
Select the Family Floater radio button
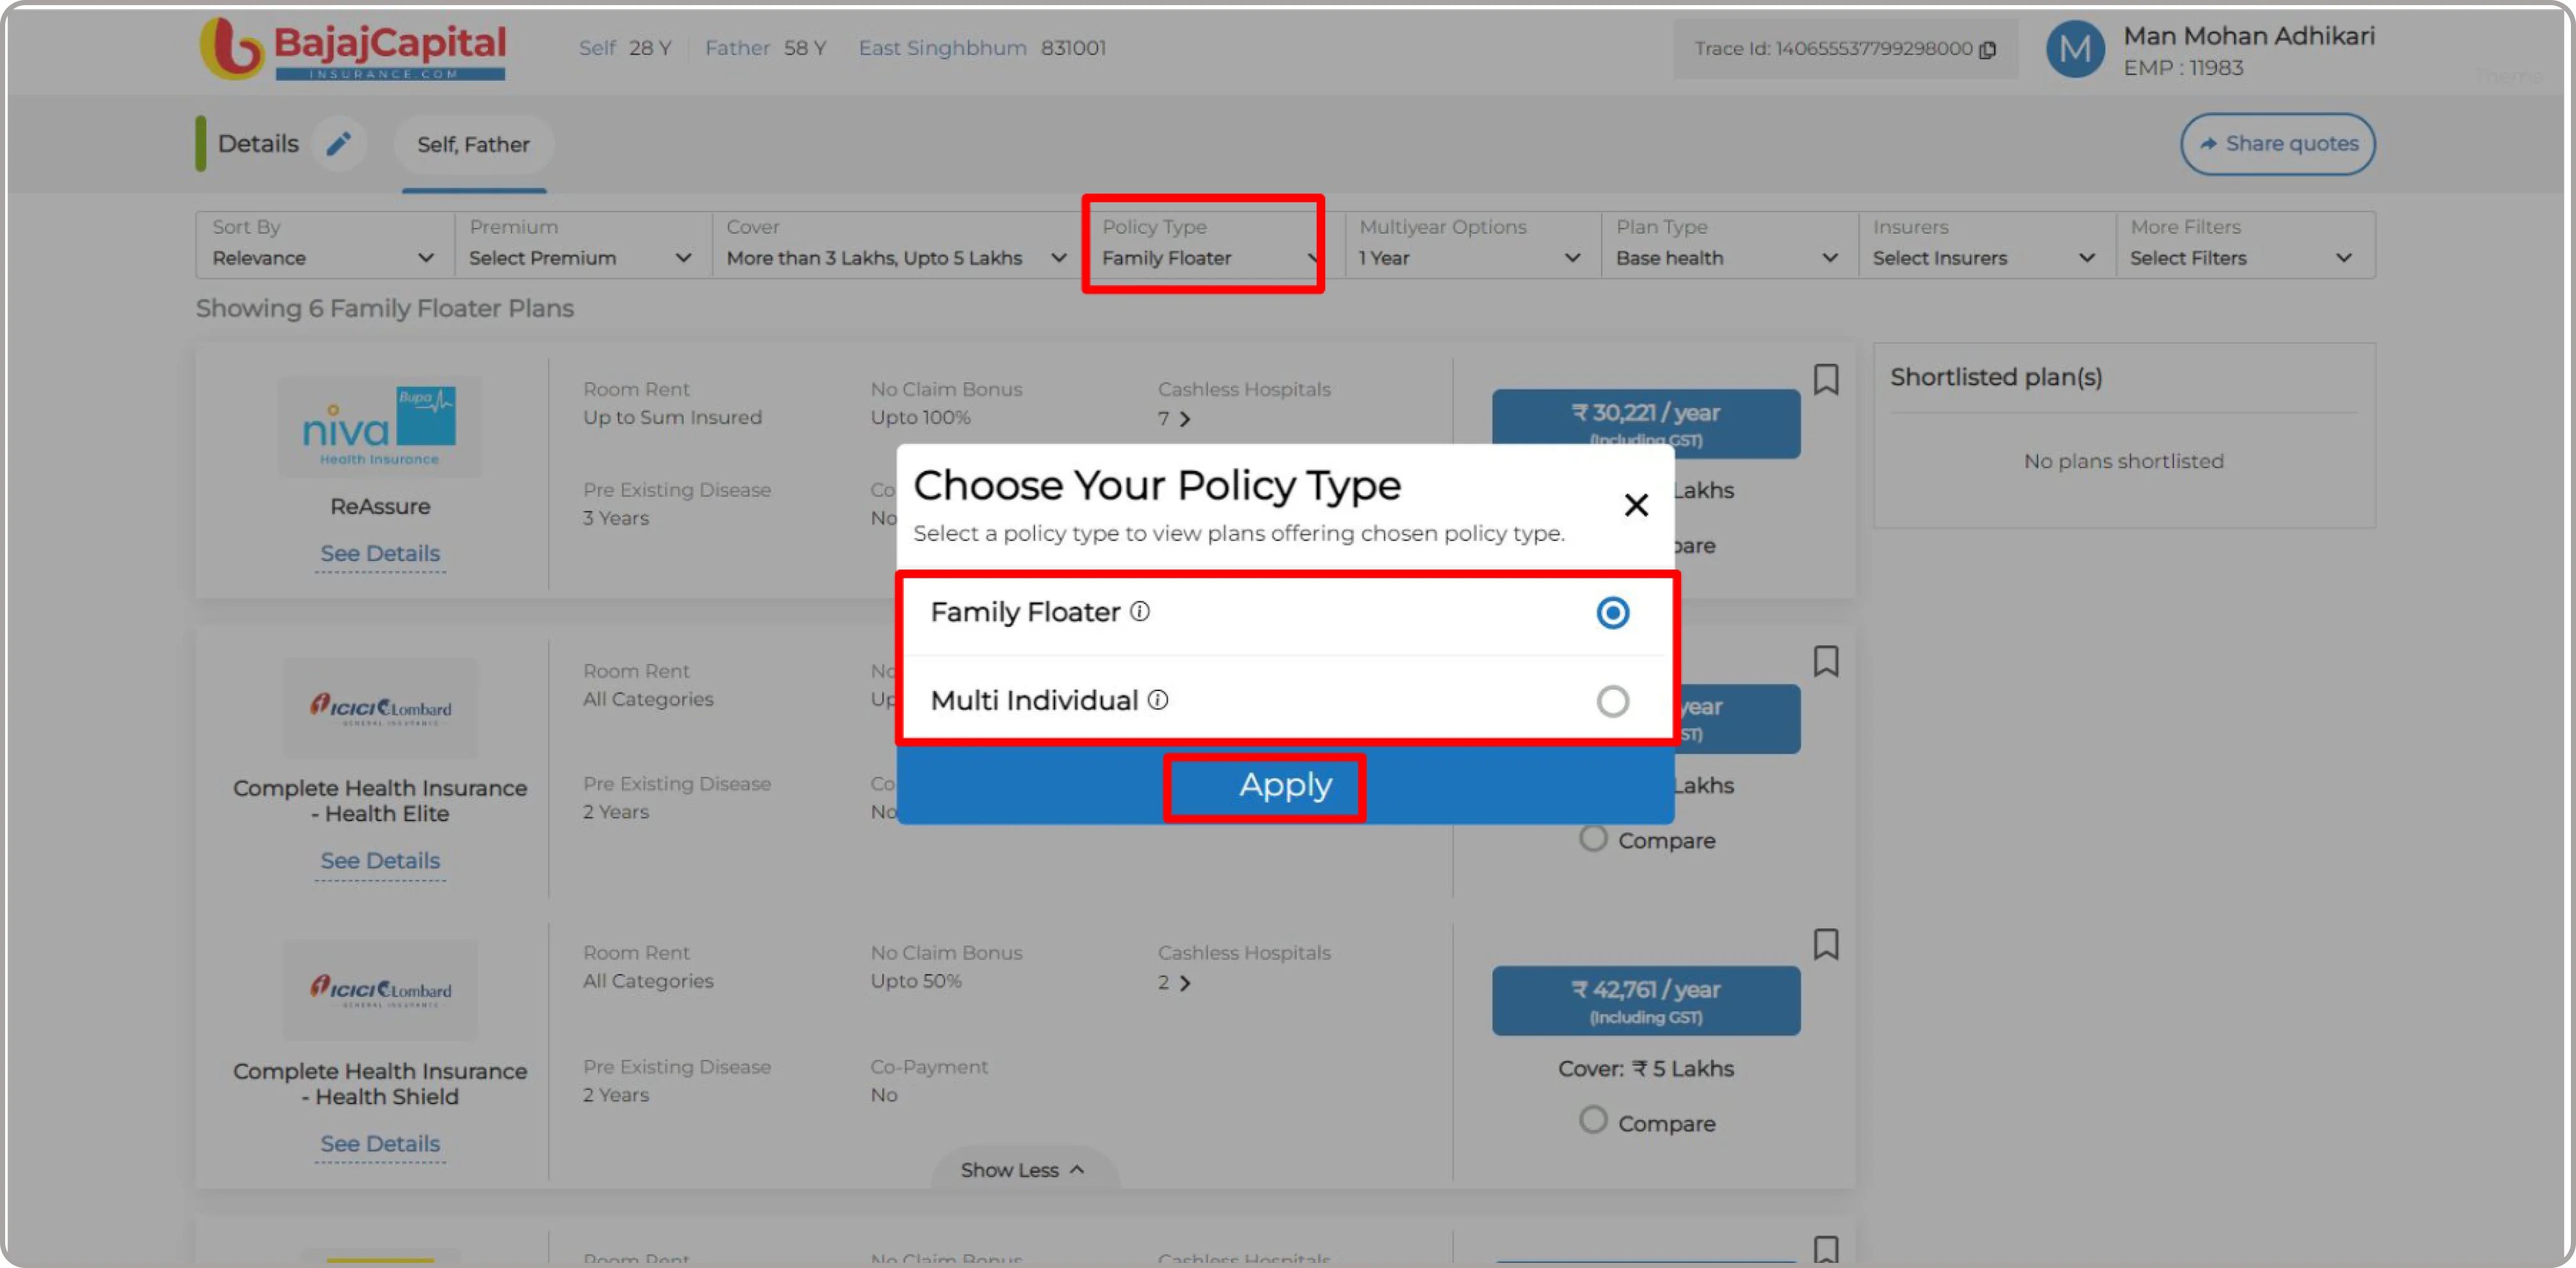[x=1612, y=612]
